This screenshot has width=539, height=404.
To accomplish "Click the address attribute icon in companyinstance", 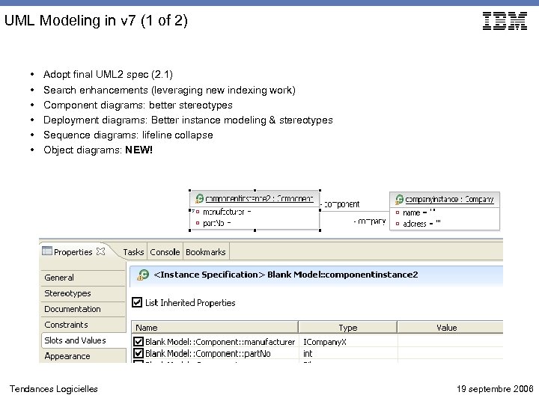I will [398, 224].
